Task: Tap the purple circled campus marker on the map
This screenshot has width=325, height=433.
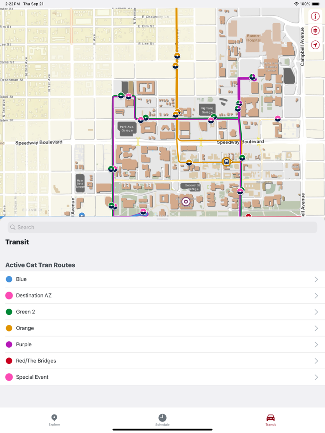Action: point(186,202)
